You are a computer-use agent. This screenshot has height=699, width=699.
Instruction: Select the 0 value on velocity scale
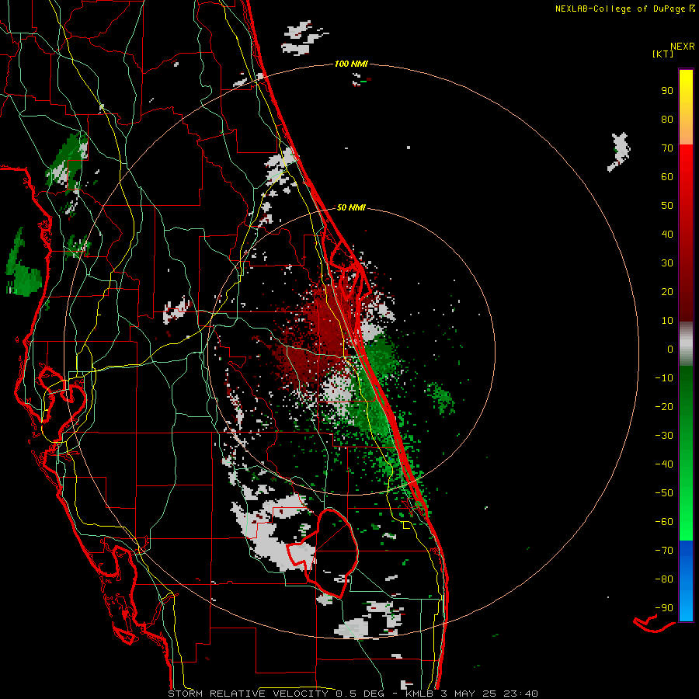(x=670, y=349)
